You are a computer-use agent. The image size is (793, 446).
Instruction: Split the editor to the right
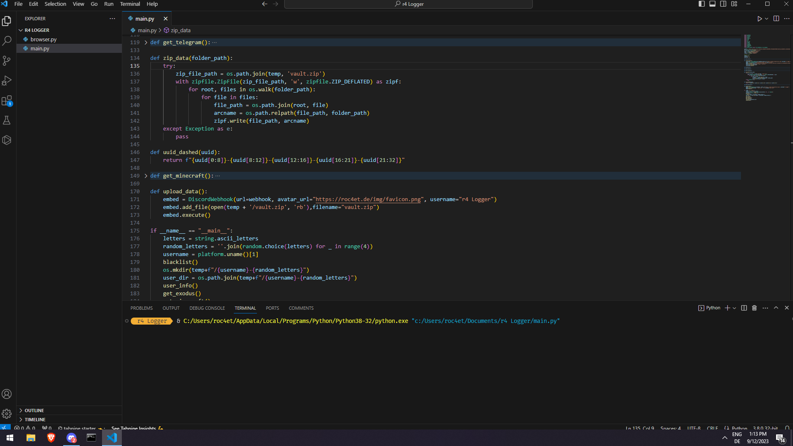click(776, 19)
